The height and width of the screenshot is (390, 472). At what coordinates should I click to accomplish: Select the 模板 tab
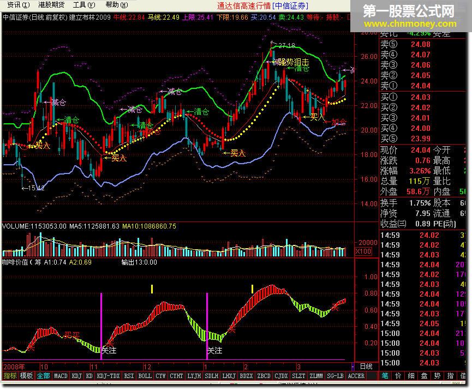tap(26, 376)
